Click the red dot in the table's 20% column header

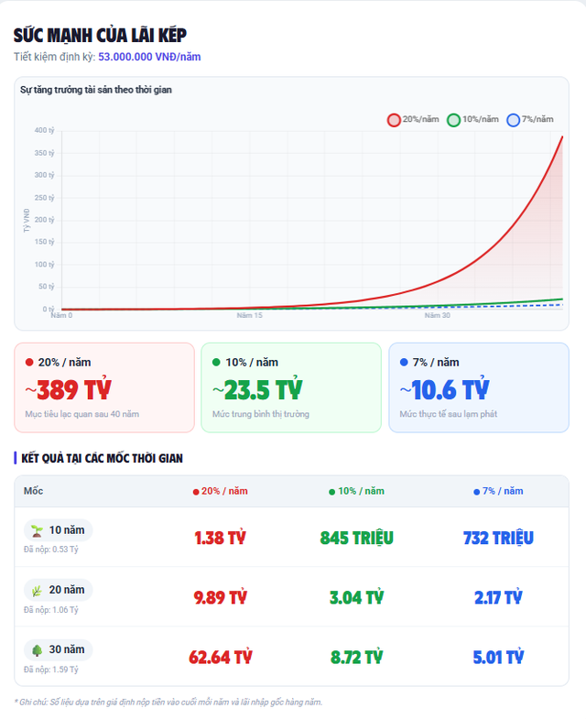click(x=196, y=492)
